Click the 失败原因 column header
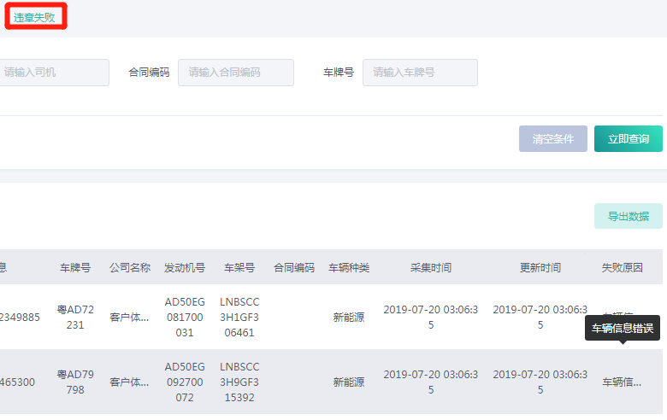 point(622,267)
